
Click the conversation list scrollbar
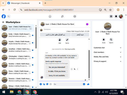(36, 38)
